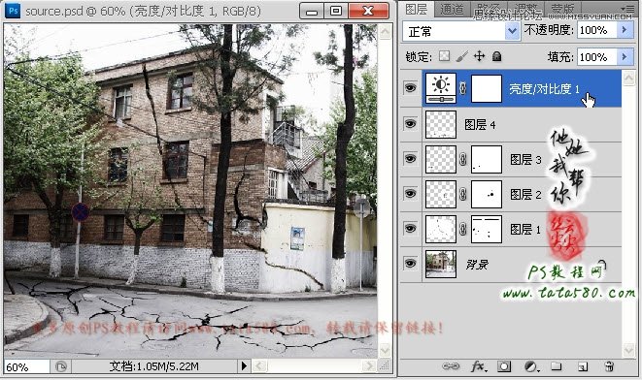Click the Brightness/Contrast adjustment sun icon thumbnail
Image resolution: width=642 pixels, height=380 pixels.
point(441,88)
